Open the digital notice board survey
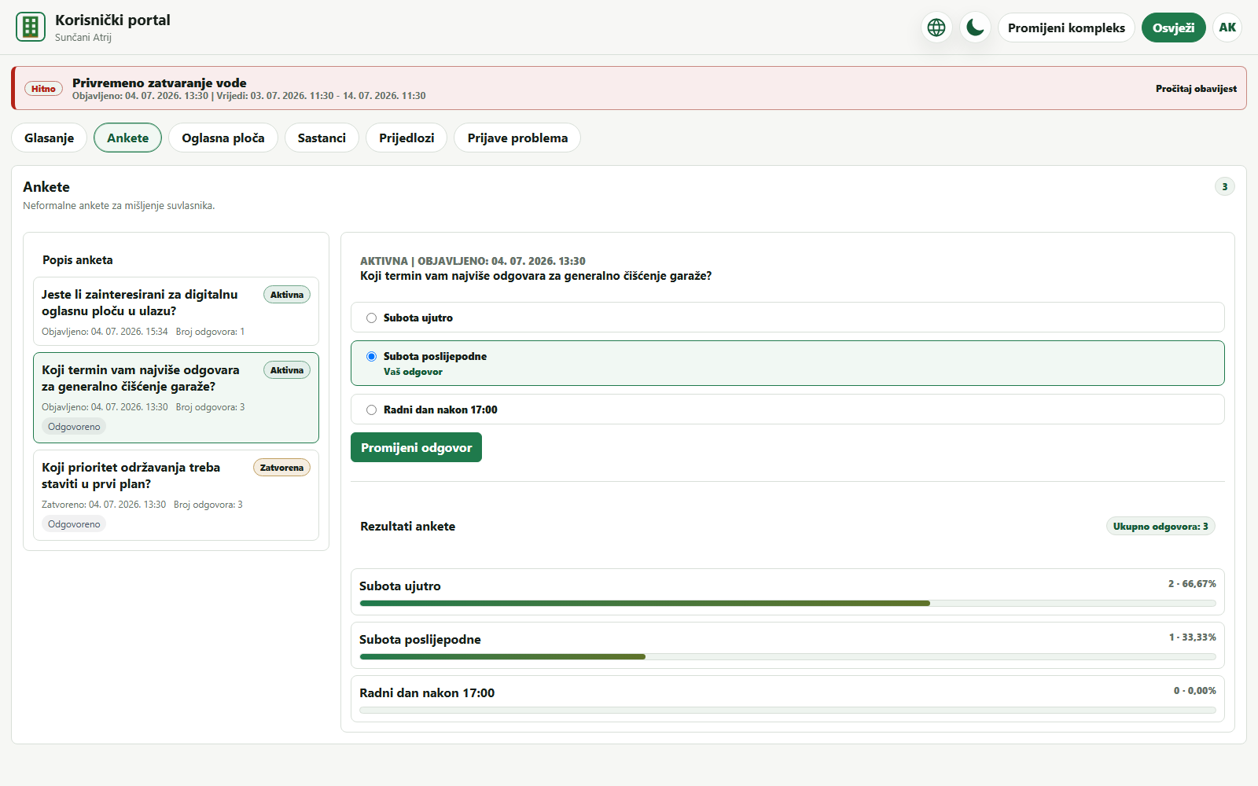The height and width of the screenshot is (786, 1258). [x=176, y=311]
